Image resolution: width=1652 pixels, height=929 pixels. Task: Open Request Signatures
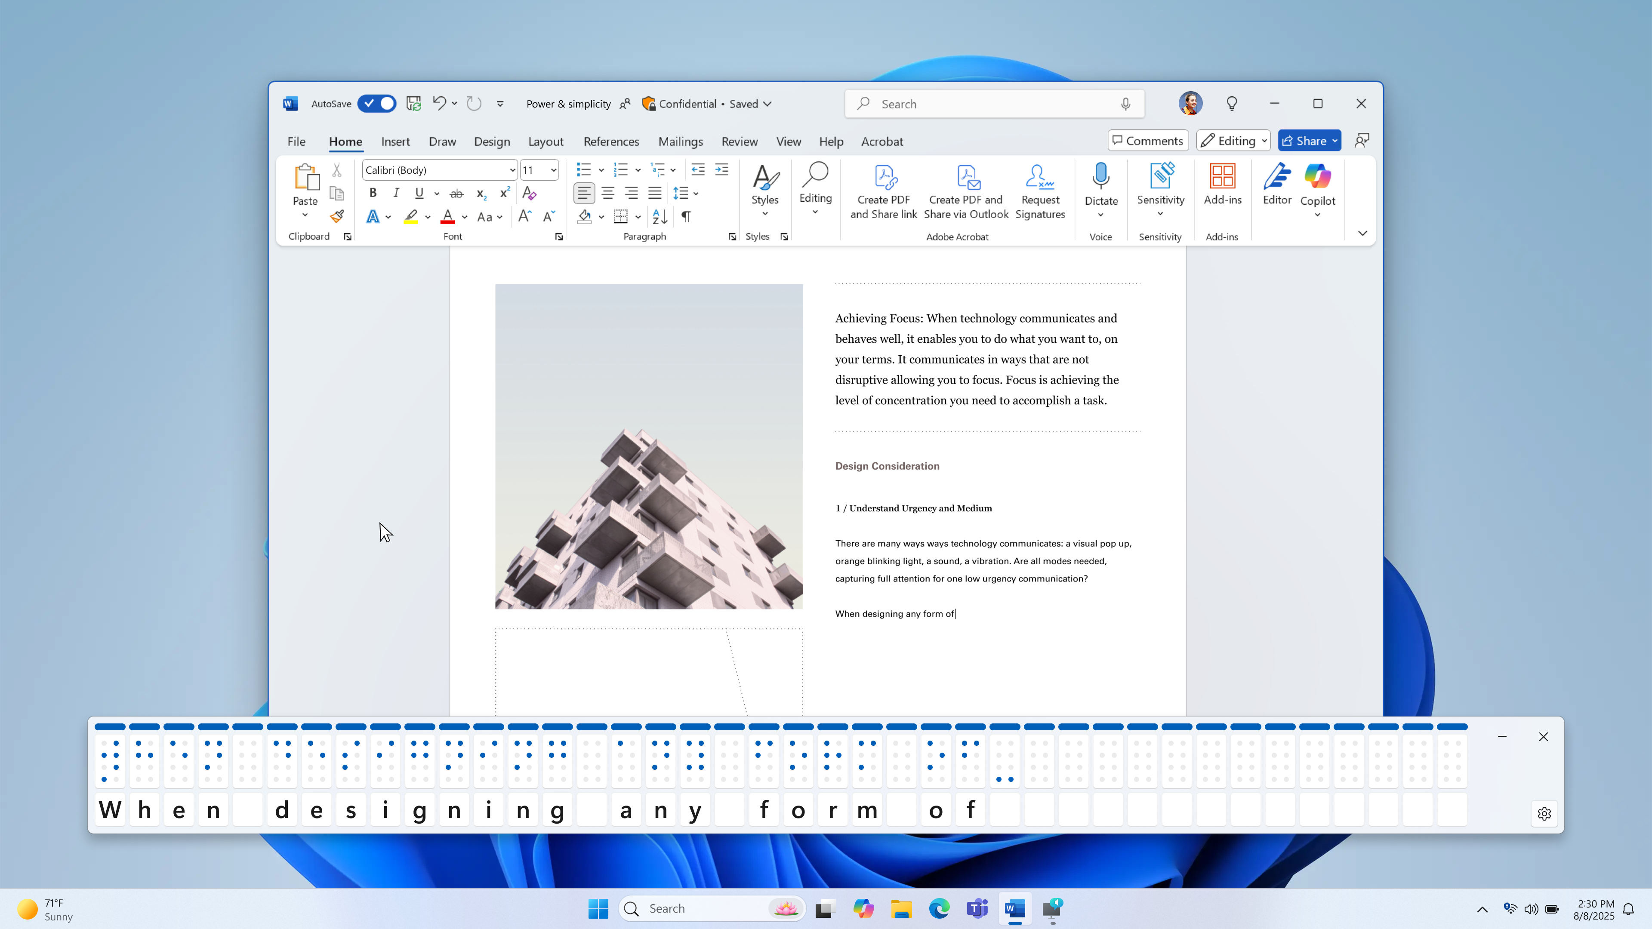pos(1040,192)
